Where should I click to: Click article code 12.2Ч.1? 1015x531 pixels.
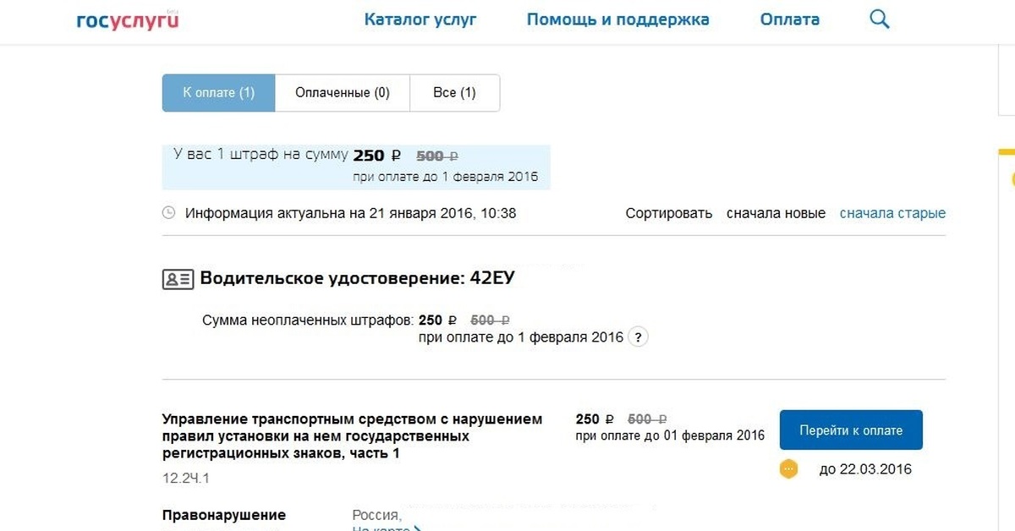186,479
